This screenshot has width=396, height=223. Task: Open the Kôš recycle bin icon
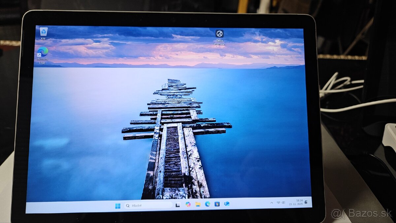(x=43, y=32)
